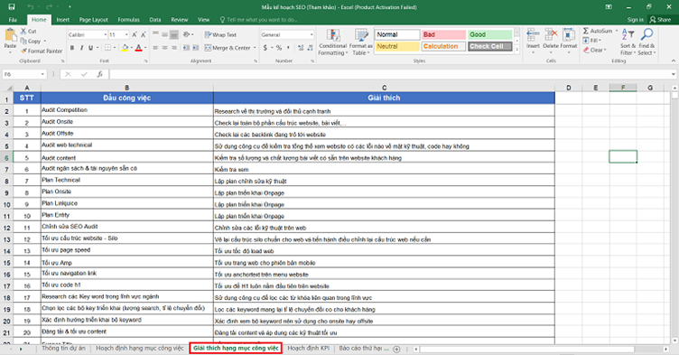Click the Decrease Indent icon
Screen dimensions: 679x355
click(x=186, y=48)
